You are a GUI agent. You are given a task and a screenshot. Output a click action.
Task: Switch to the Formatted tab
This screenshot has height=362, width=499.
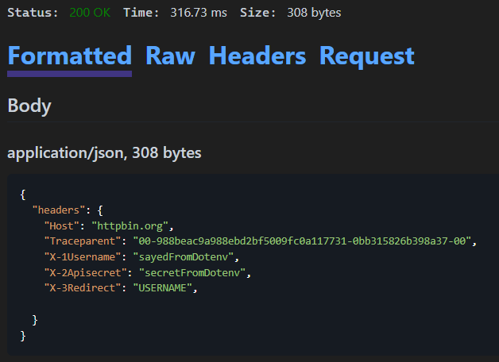69,56
